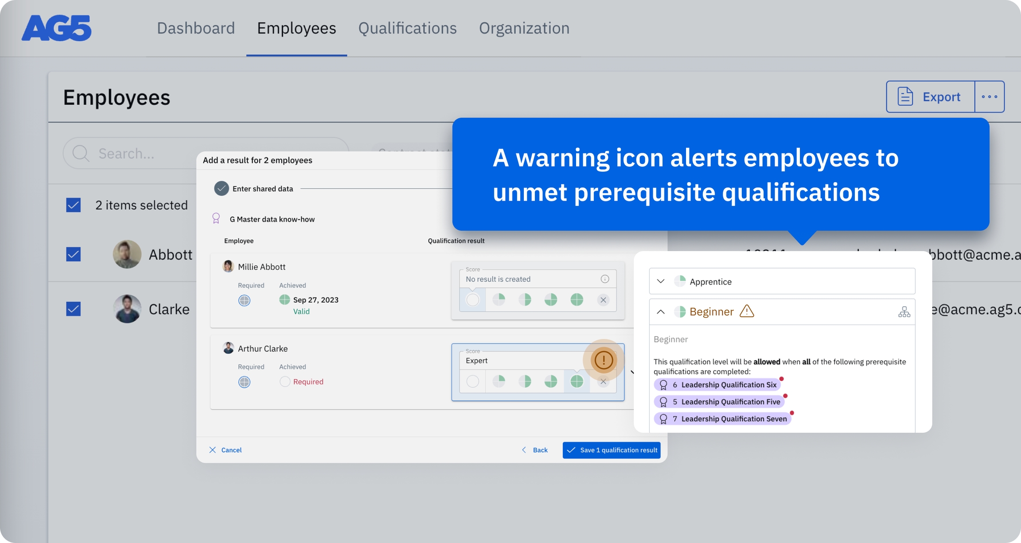Open the three-dots more options button
The image size is (1021, 543).
click(989, 97)
